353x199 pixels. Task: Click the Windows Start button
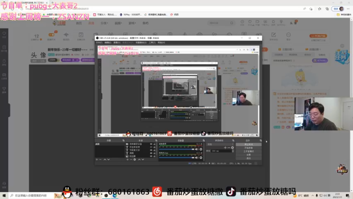pyautogui.click(x=4, y=195)
